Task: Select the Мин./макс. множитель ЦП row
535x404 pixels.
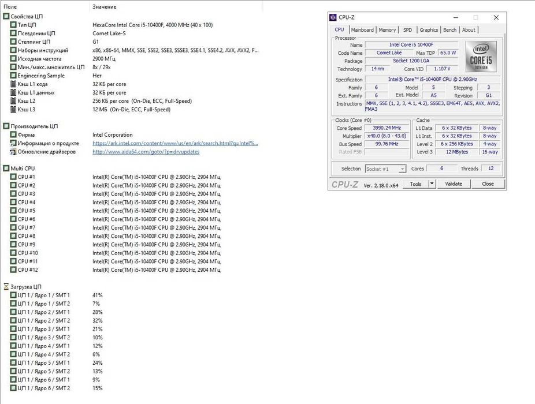Action: (x=51, y=67)
